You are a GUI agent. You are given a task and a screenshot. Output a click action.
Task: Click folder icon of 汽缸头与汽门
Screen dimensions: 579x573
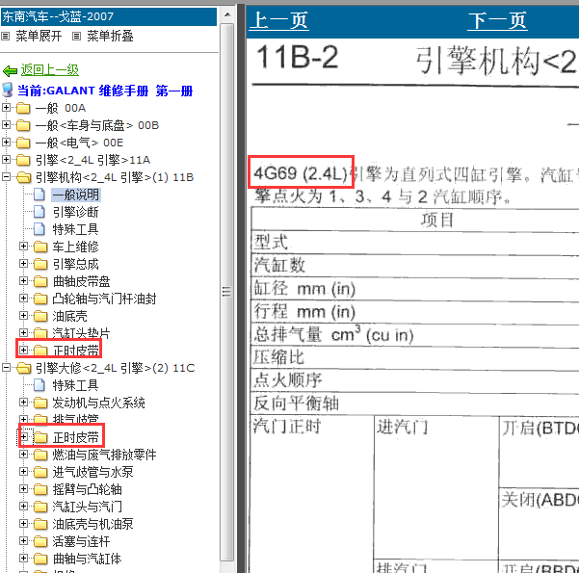[40, 507]
